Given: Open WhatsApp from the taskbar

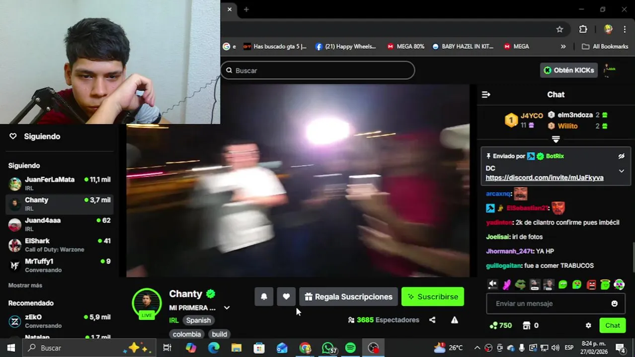Looking at the screenshot, I should click(x=327, y=348).
